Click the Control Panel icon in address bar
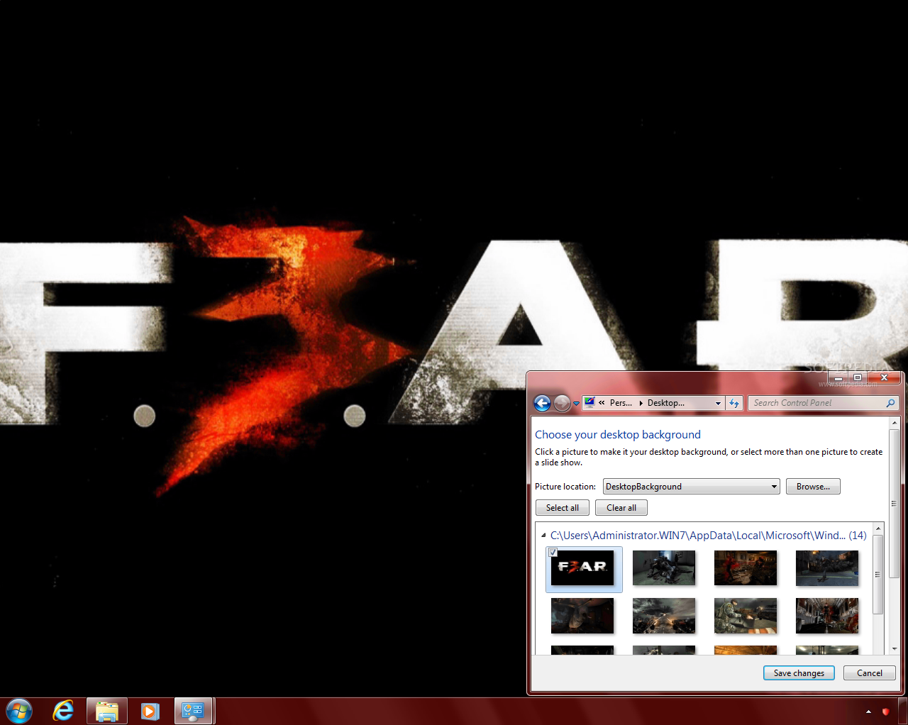This screenshot has width=908, height=725. point(589,402)
